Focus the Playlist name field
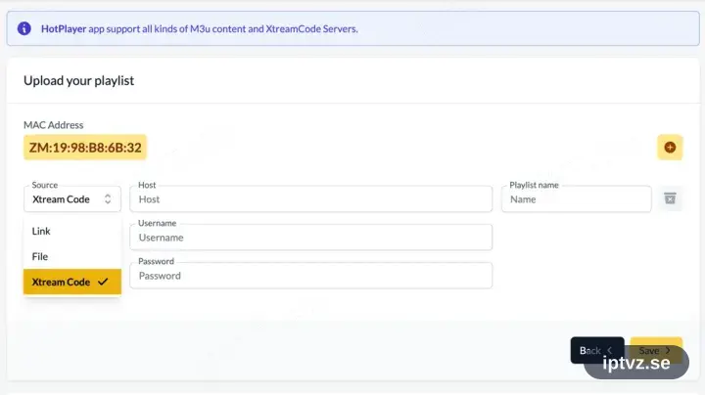Screen dimensions: 705x395 577,198
